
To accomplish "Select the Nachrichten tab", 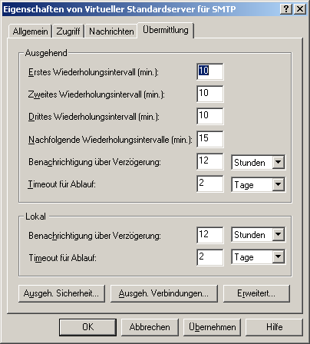I will click(x=111, y=31).
